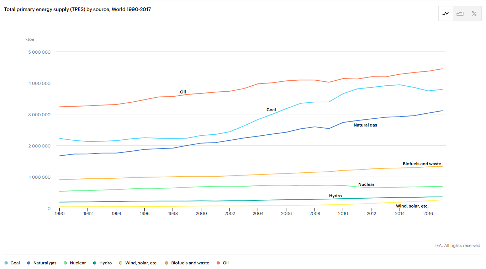This screenshot has width=486, height=269.
Task: Click the 2016 tick on the x-axis
Action: click(x=428, y=214)
